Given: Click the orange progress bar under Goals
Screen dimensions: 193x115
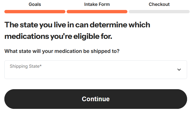Looking at the screenshot, I should pyautogui.click(x=35, y=11).
